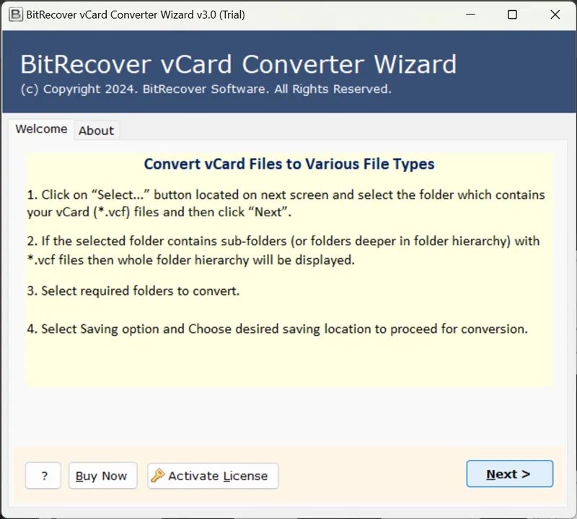Viewport: 577px width, 519px height.
Task: Click instruction step 2 about sub-folders
Action: pyautogui.click(x=283, y=250)
